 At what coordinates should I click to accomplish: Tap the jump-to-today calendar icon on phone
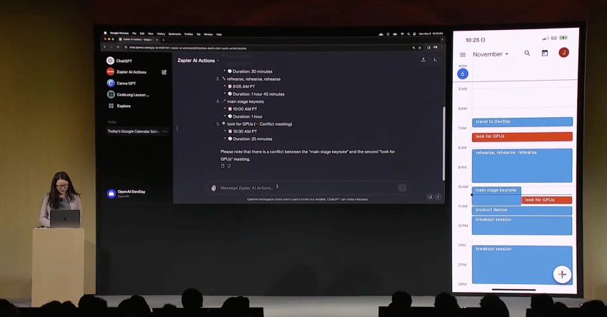pyautogui.click(x=545, y=53)
